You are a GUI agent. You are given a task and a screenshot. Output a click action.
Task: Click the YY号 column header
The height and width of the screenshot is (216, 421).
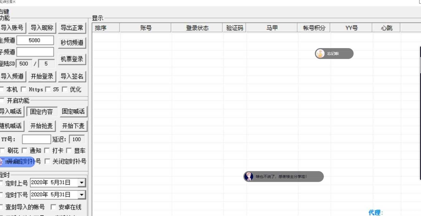point(351,28)
